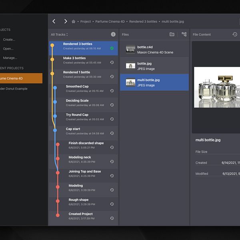Open the Donut Example recent project

pyautogui.click(x=14, y=89)
